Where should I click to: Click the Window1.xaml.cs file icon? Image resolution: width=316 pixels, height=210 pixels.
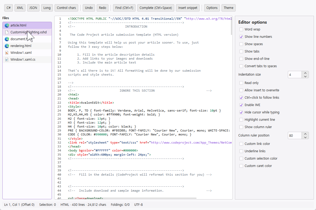pos(7,60)
